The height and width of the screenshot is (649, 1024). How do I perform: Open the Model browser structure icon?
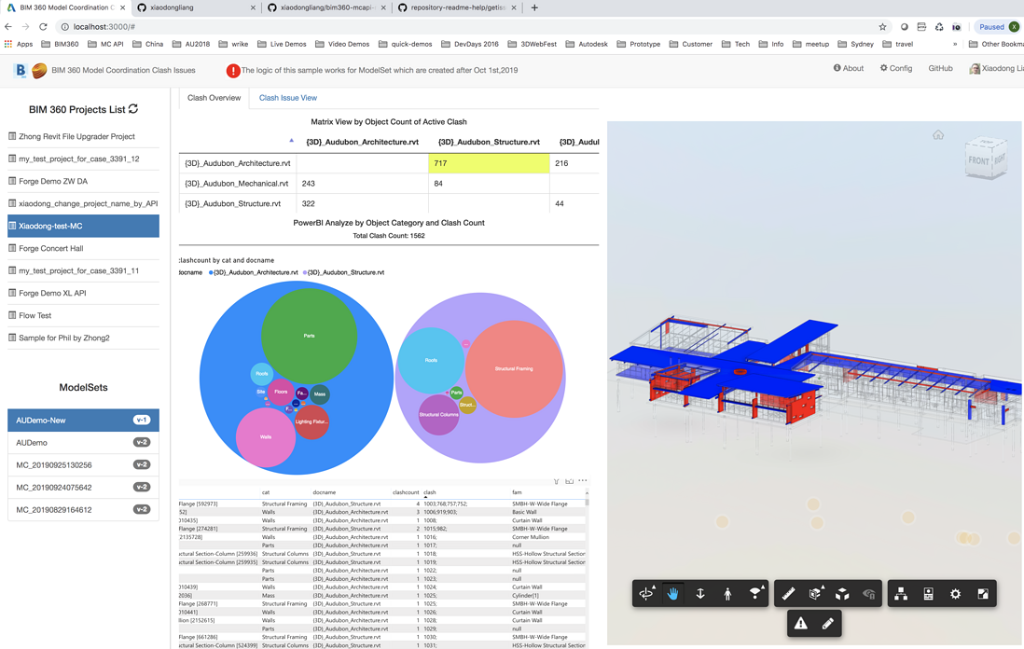pos(901,593)
